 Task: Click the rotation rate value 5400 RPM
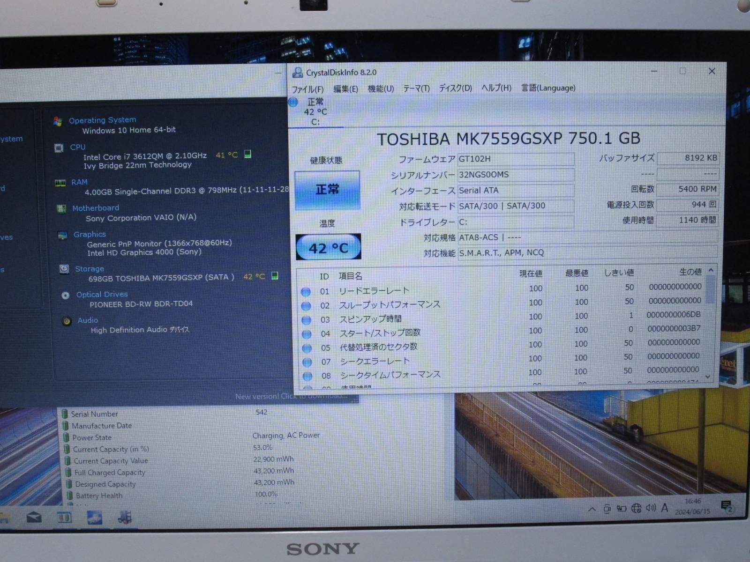point(688,189)
